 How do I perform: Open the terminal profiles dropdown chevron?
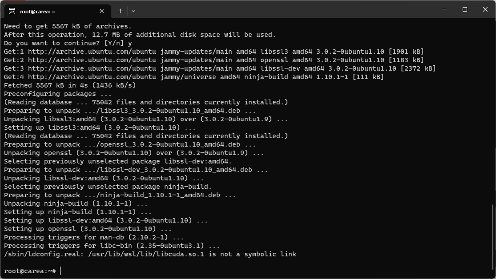[x=133, y=11]
